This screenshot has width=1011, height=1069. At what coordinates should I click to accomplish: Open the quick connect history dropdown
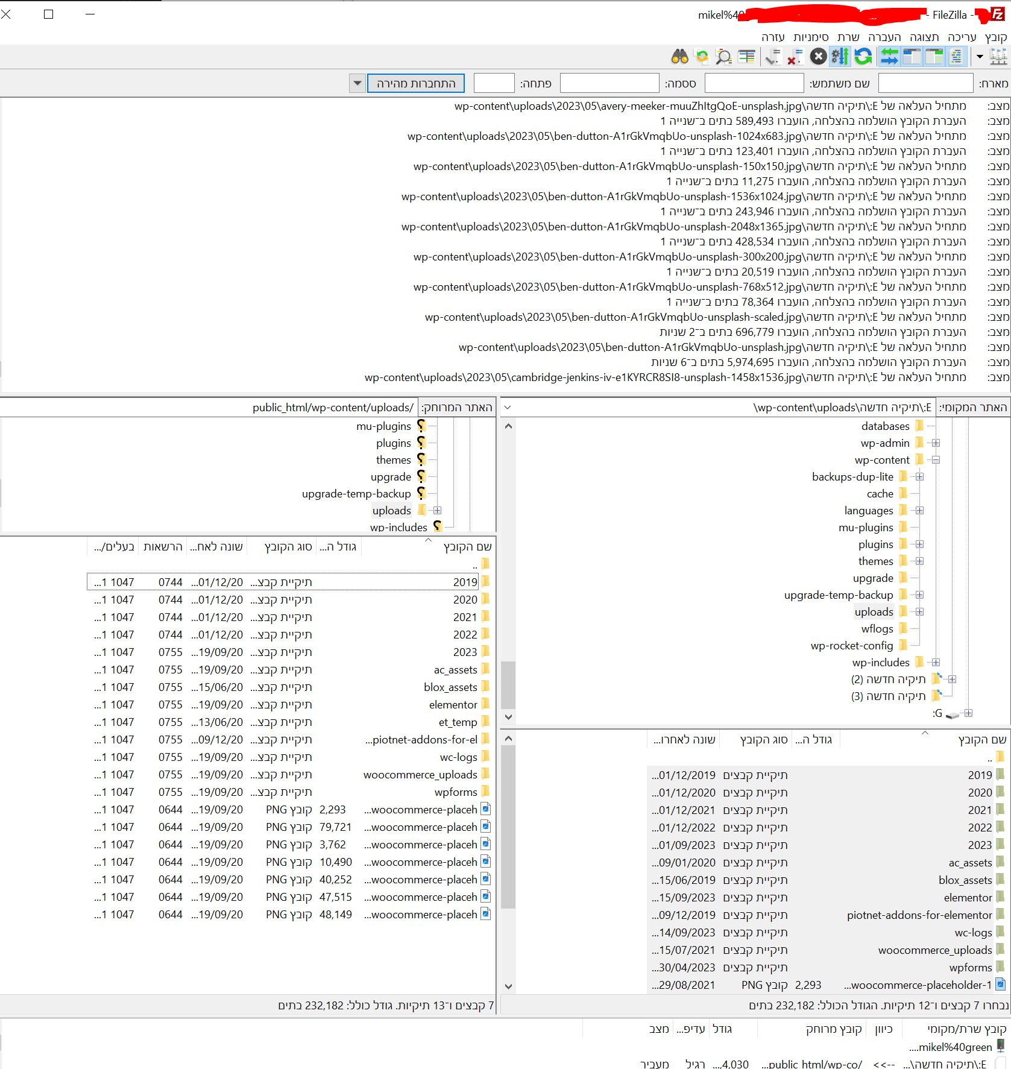(x=357, y=83)
